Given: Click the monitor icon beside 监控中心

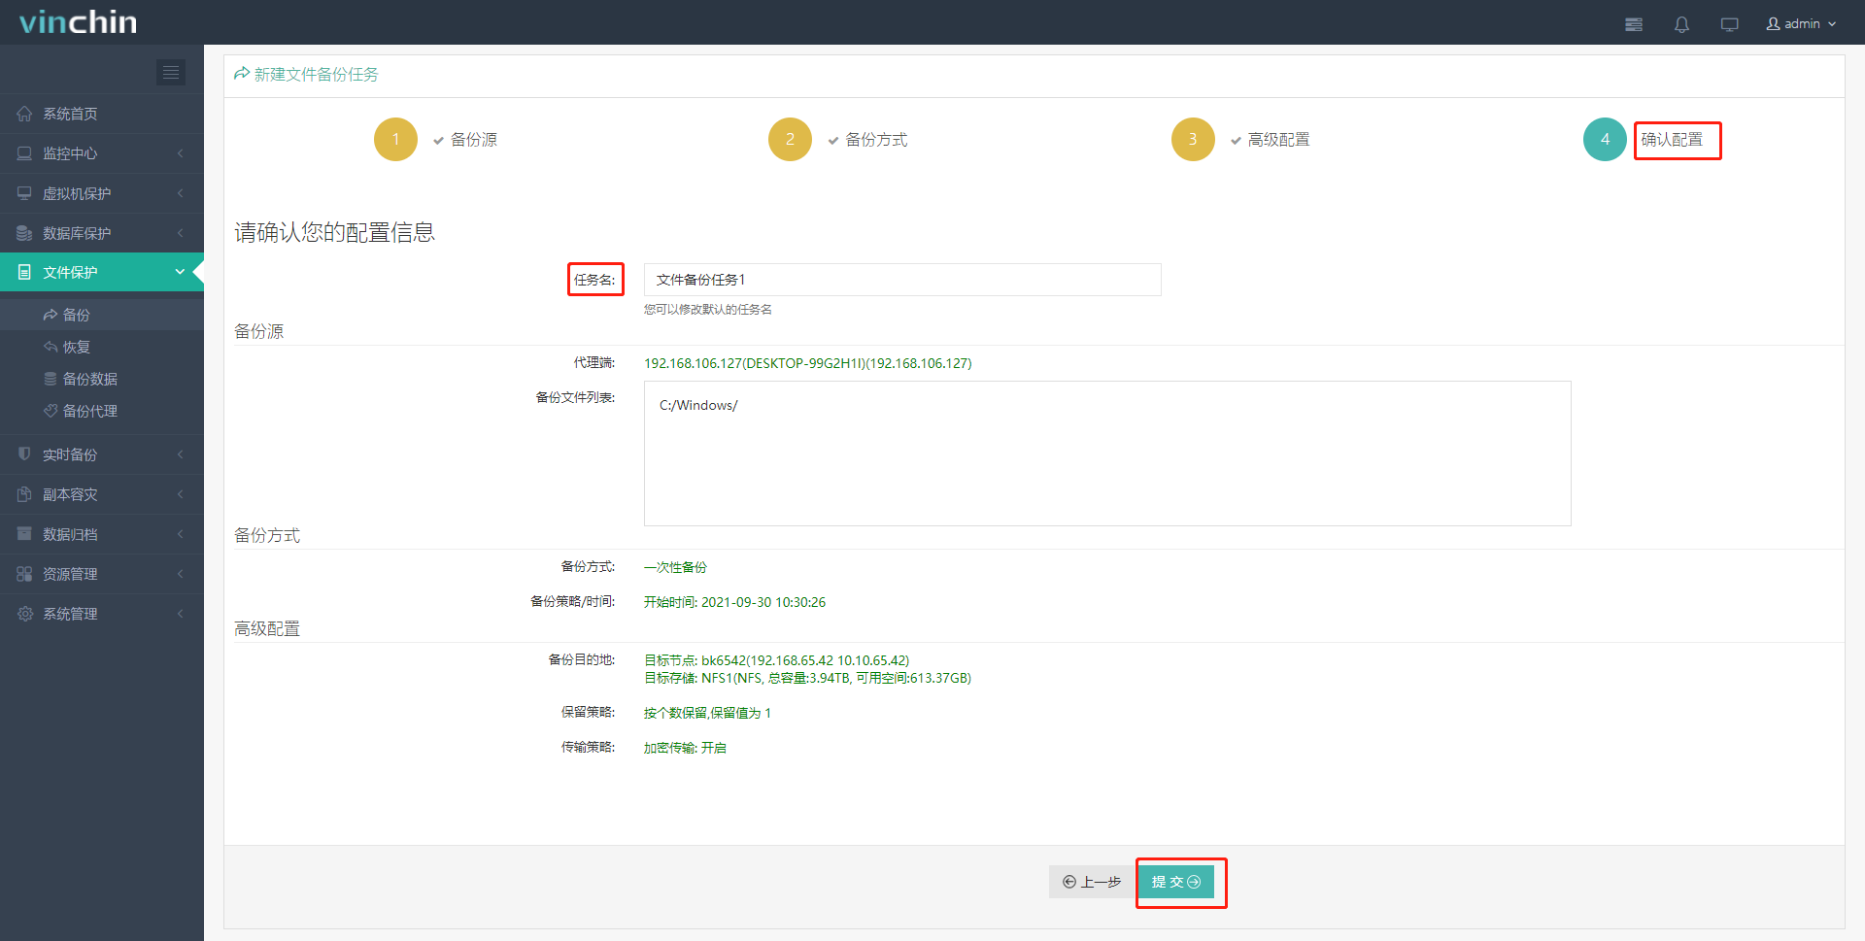Looking at the screenshot, I should point(24,153).
